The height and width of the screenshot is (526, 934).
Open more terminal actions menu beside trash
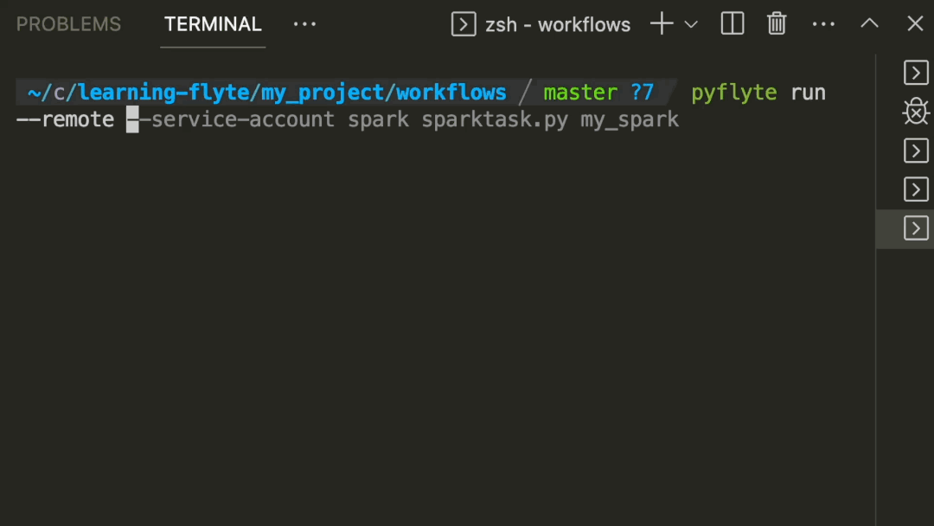[x=823, y=24]
